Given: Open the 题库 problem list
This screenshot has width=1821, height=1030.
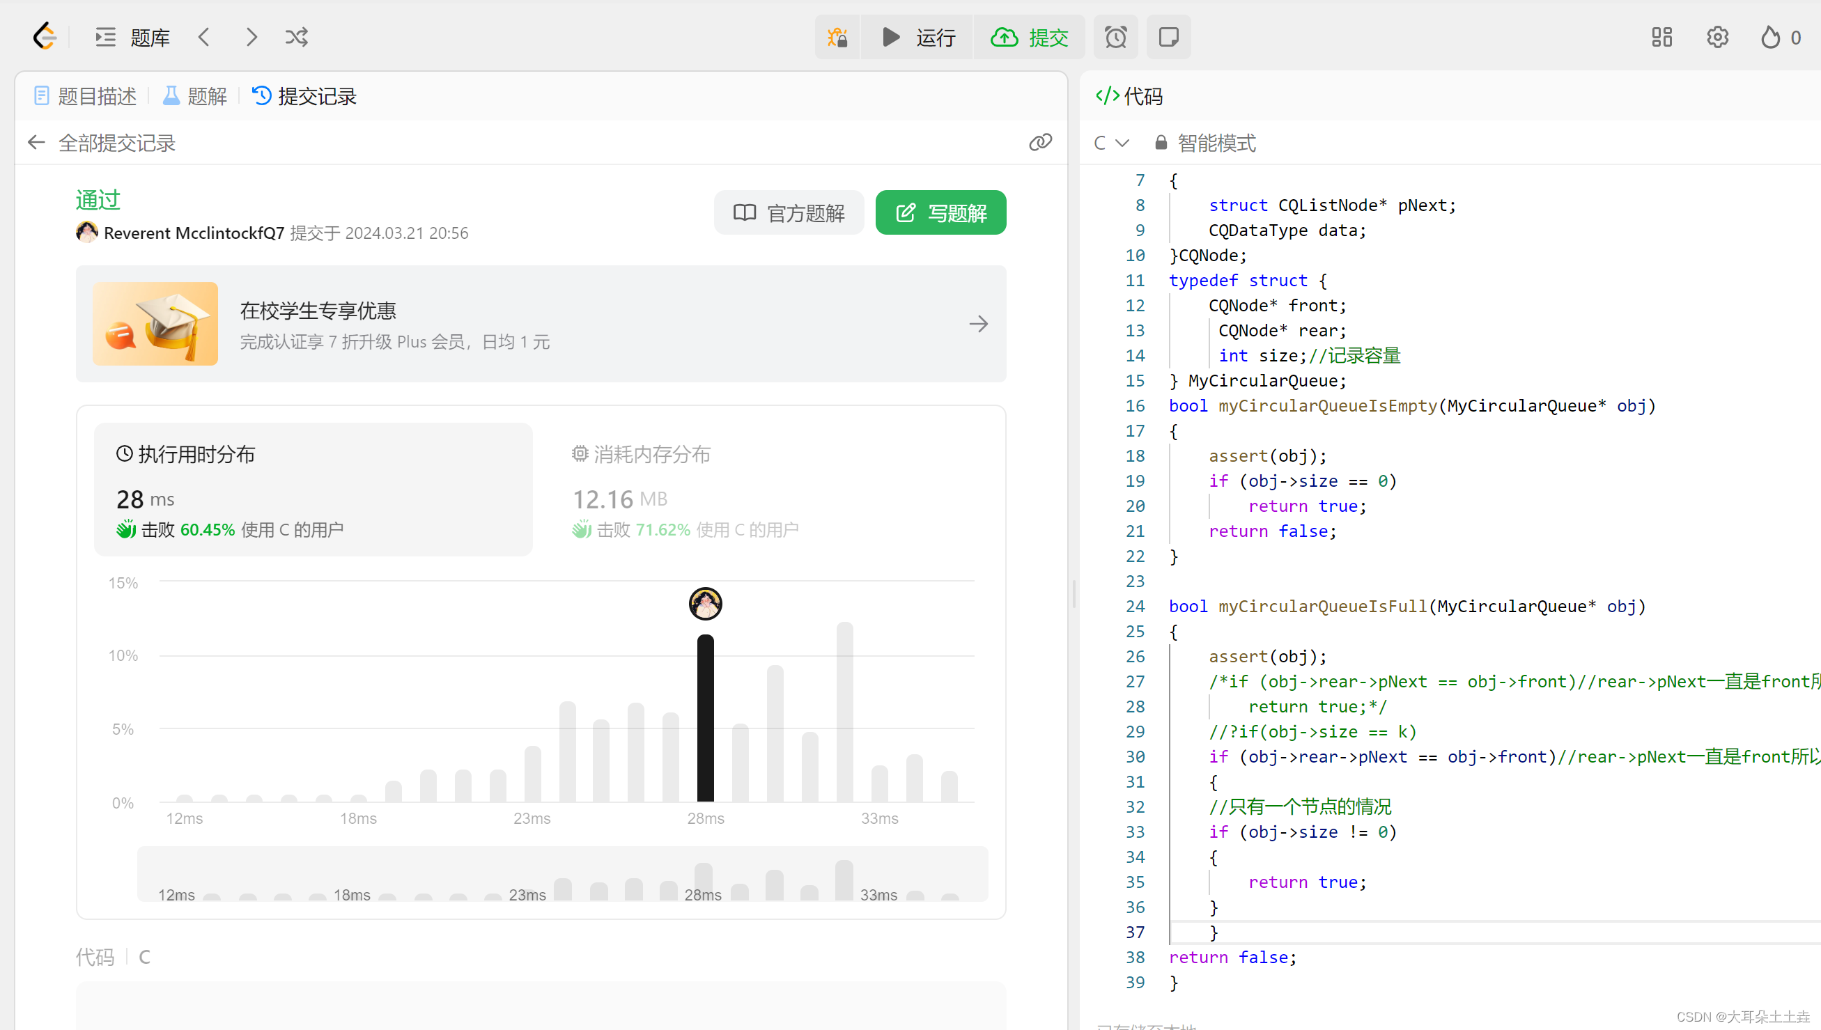Looking at the screenshot, I should pos(133,37).
